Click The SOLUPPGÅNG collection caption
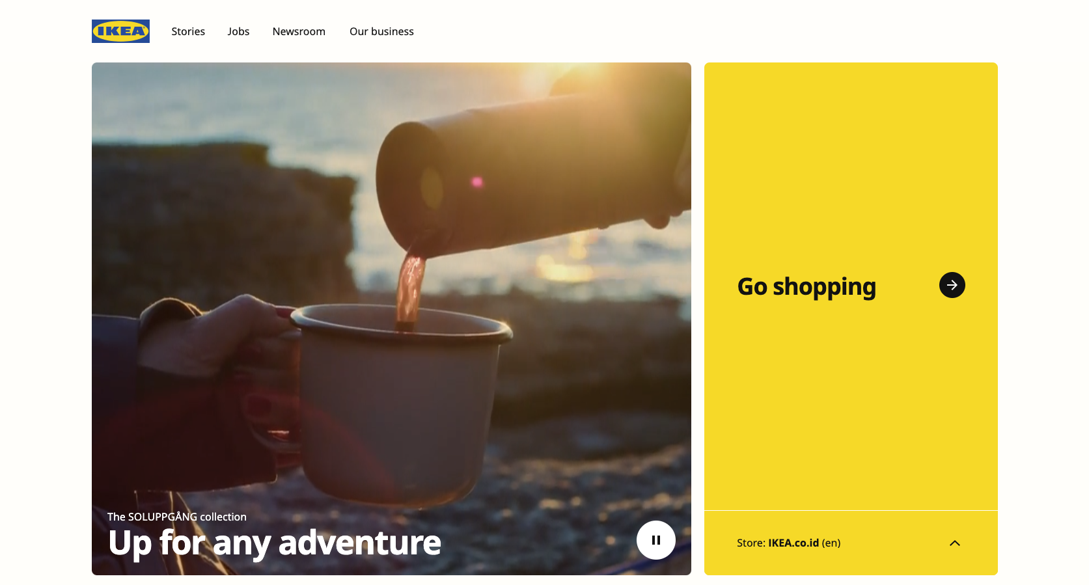 tap(177, 517)
